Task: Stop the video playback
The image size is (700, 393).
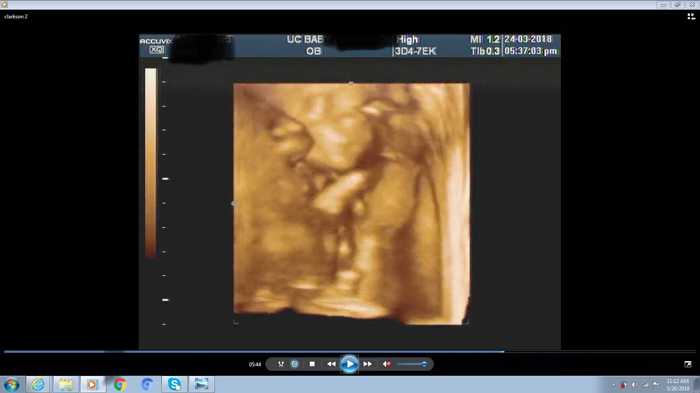Action: [x=312, y=364]
